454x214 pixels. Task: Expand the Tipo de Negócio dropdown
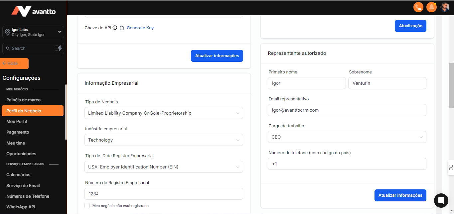pyautogui.click(x=164, y=113)
